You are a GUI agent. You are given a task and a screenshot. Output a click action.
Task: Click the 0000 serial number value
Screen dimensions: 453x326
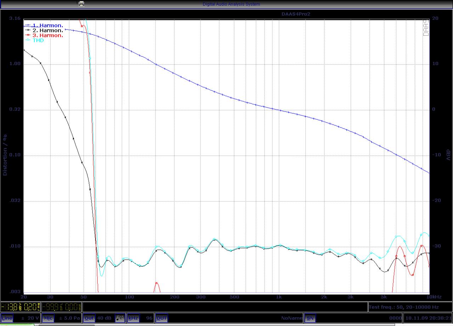396,318
